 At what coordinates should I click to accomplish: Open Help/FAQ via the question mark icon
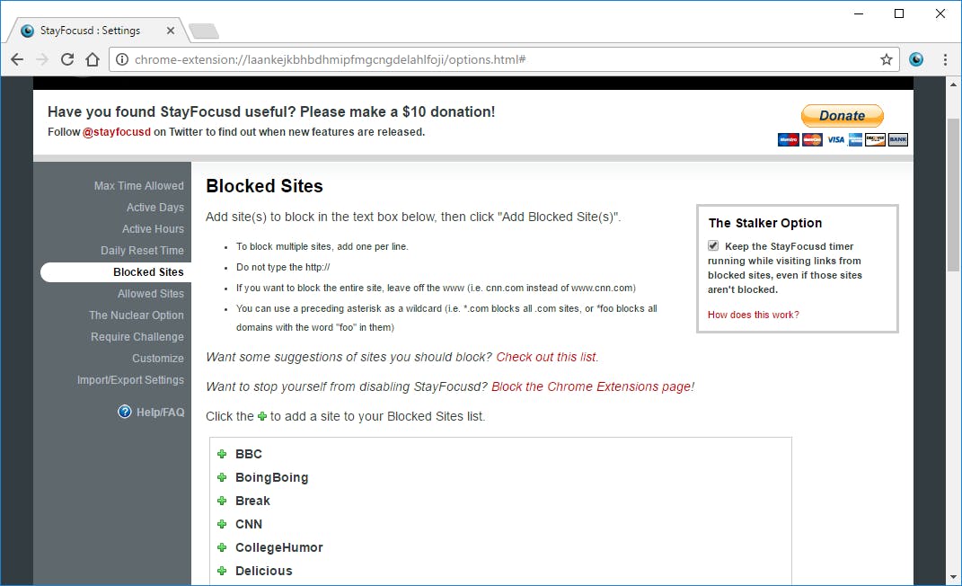pos(124,412)
